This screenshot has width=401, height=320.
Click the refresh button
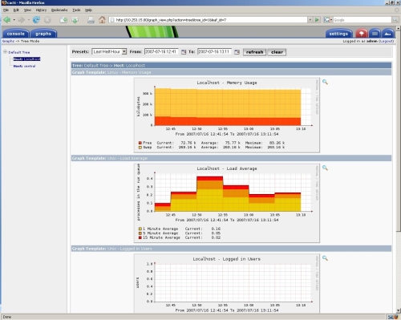tap(254, 52)
